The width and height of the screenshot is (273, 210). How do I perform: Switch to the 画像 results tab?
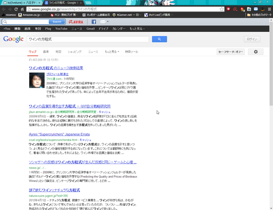[46, 52]
